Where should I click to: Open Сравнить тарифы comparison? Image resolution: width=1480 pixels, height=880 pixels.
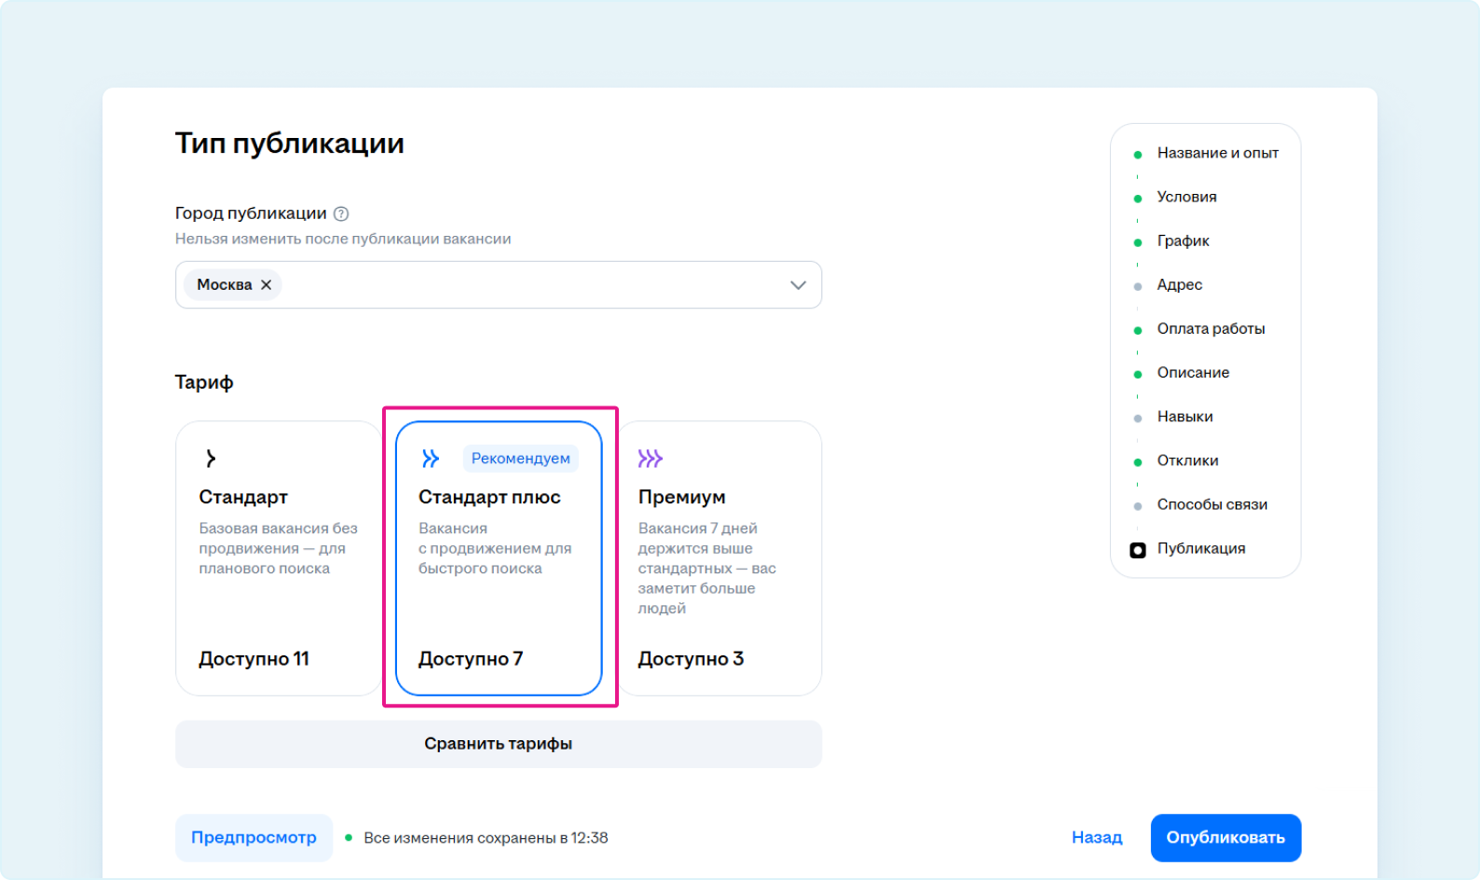tap(498, 744)
